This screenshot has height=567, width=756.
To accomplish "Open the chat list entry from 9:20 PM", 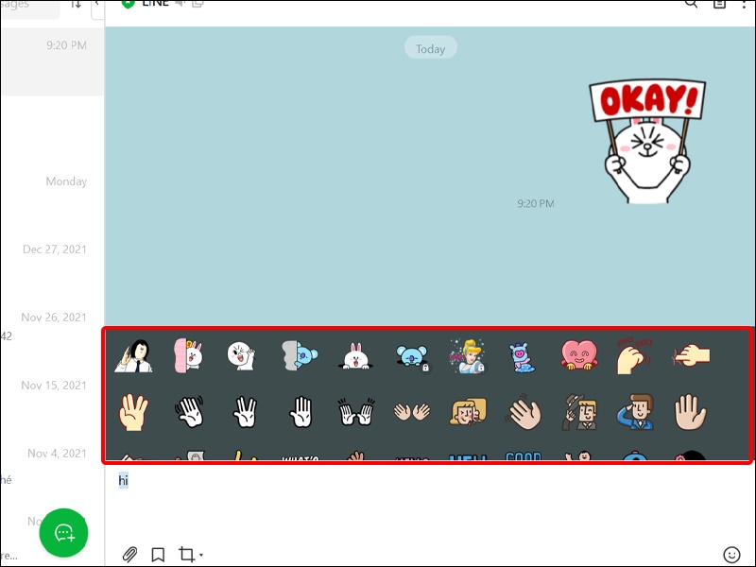I will pos(52,61).
